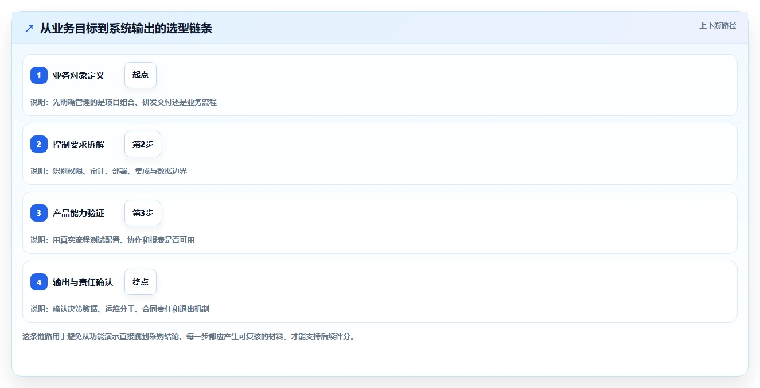
Task: Select the 业务对象定义 step title
Action: pos(79,75)
